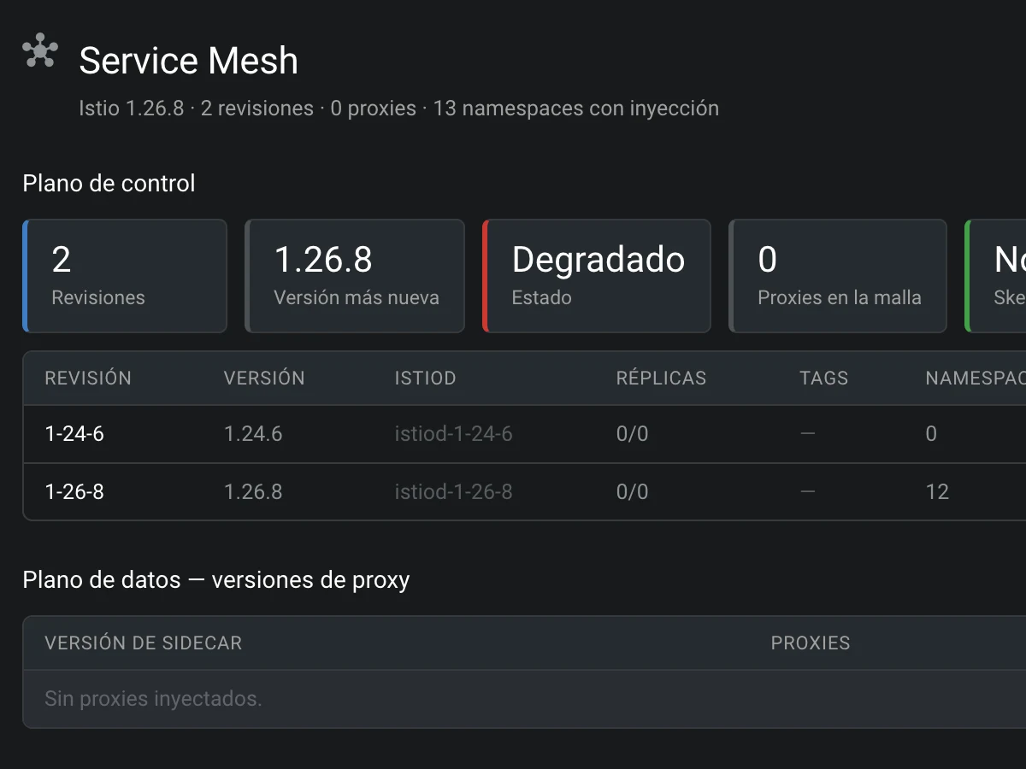Click the Service Mesh network icon
The height and width of the screenshot is (769, 1026).
click(40, 50)
